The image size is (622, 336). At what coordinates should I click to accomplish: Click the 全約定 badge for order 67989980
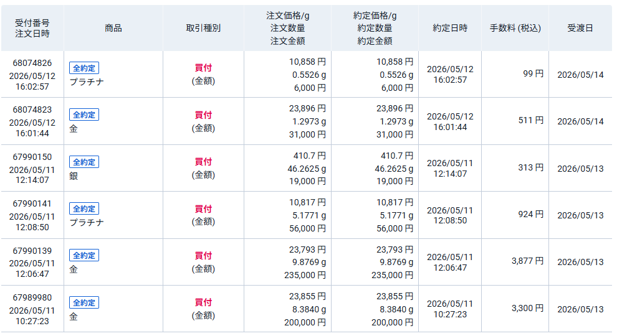pyautogui.click(x=84, y=303)
